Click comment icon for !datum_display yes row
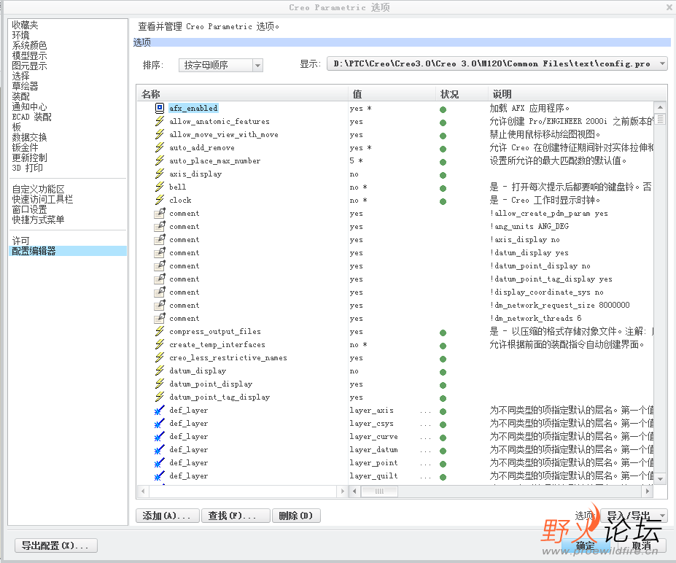676x563 pixels. click(160, 252)
